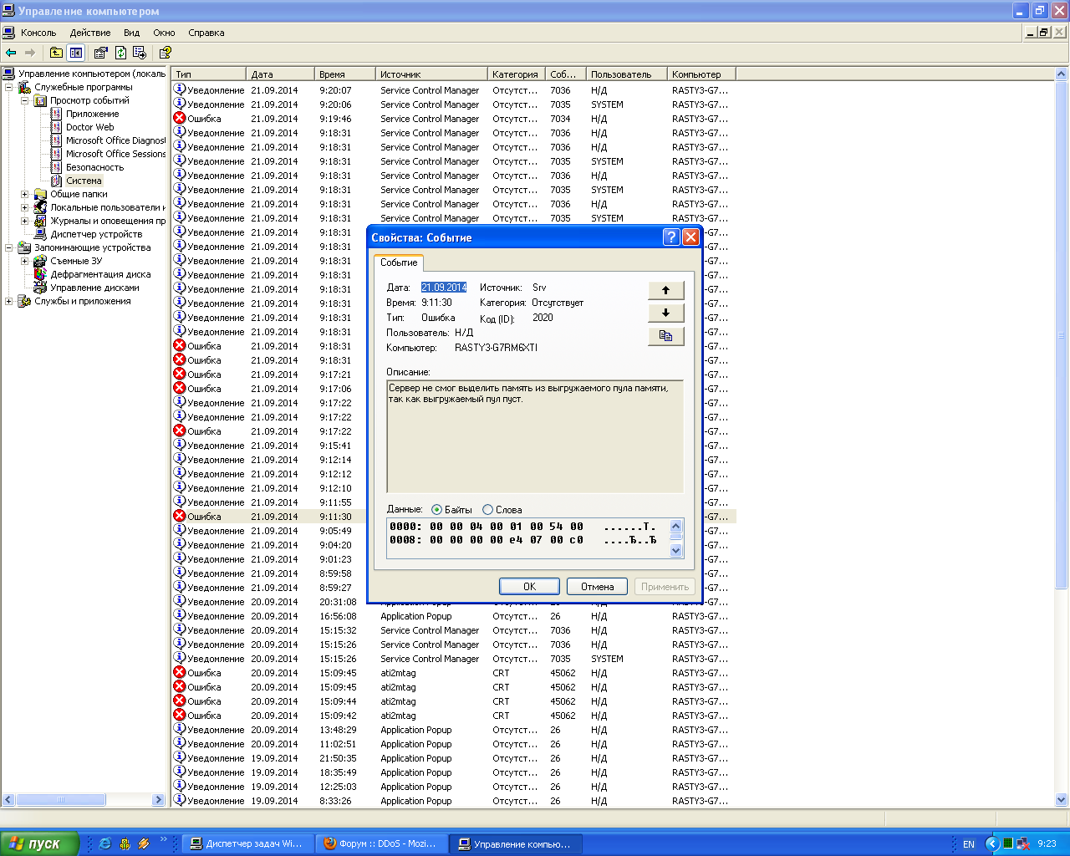1070x856 pixels.
Task: Select the Байты radio button
Action: click(x=437, y=510)
